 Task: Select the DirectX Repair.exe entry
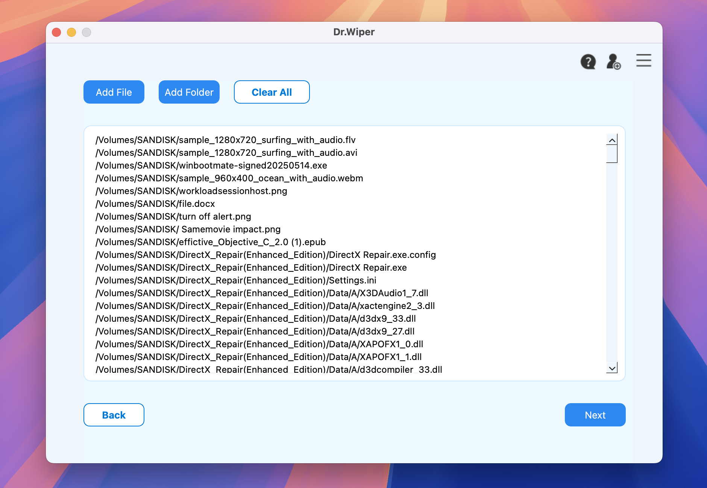(251, 268)
